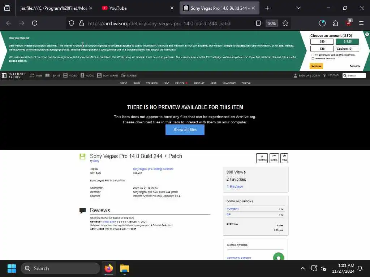Close the donation banner
This screenshot has height=277, width=370.
[367, 34]
